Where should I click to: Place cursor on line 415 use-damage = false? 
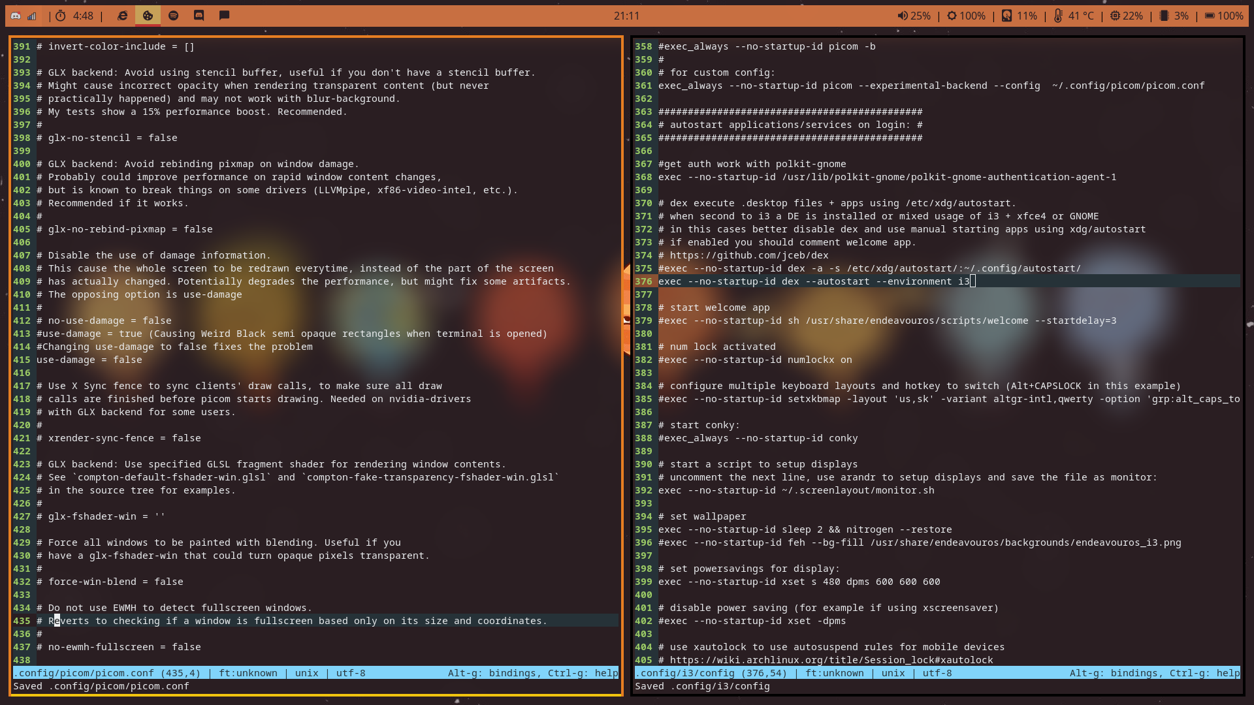pyautogui.click(x=89, y=360)
